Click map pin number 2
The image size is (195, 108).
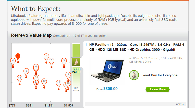click(x=46, y=56)
